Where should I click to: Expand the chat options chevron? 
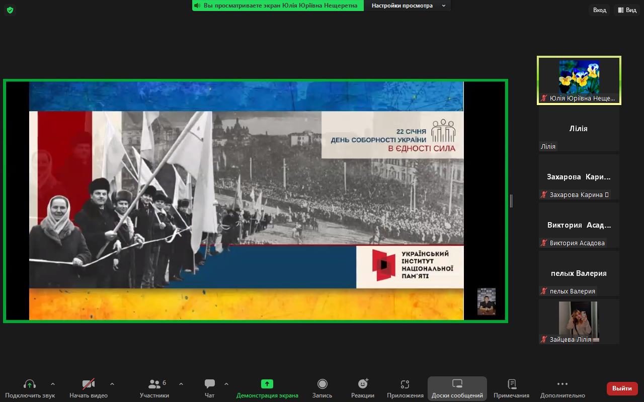tap(226, 384)
